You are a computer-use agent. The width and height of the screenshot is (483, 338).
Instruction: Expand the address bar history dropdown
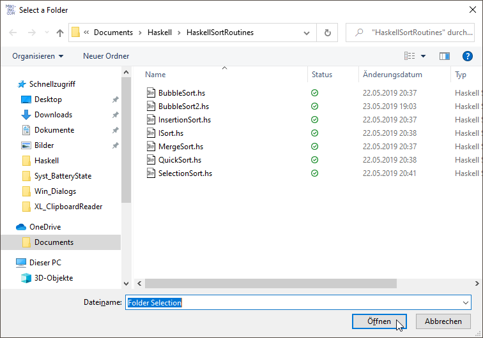tap(307, 33)
